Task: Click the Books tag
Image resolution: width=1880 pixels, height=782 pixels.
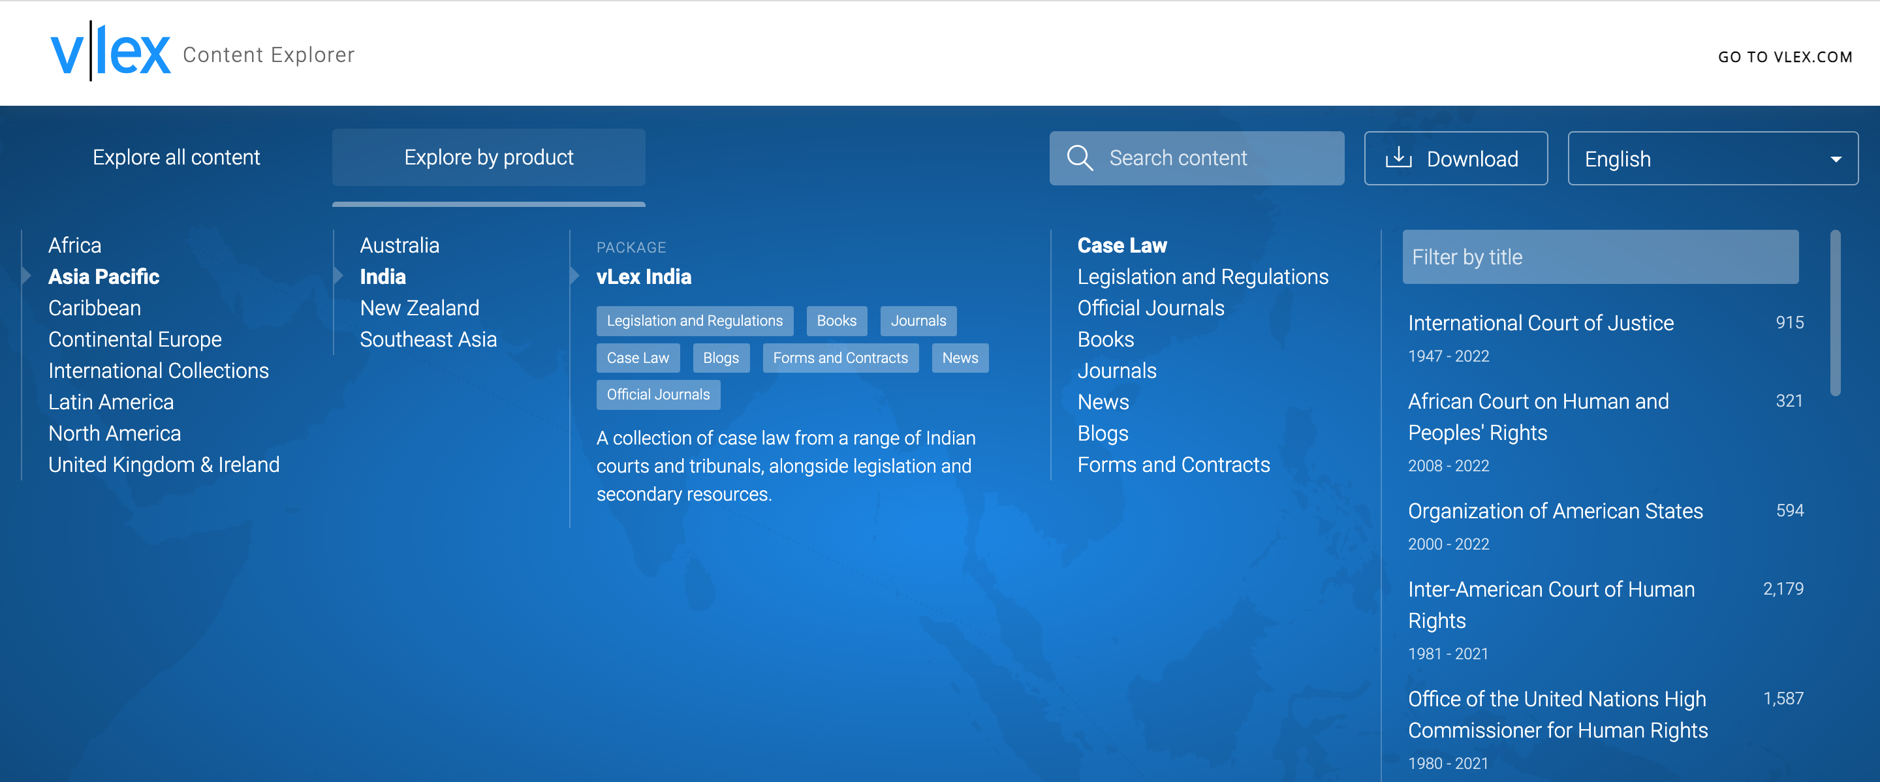Action: pos(836,321)
